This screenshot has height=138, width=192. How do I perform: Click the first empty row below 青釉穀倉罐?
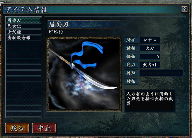click(x=24, y=44)
